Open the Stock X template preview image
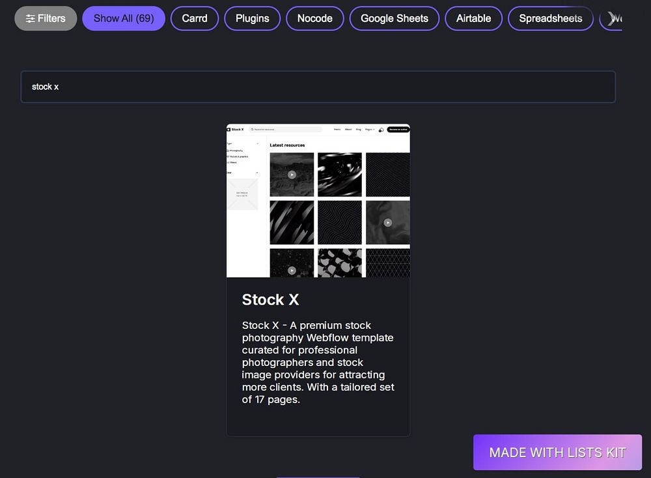This screenshot has width=651, height=478. click(x=318, y=201)
